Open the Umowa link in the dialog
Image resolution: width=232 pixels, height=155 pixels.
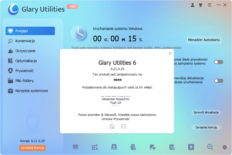[107, 119]
